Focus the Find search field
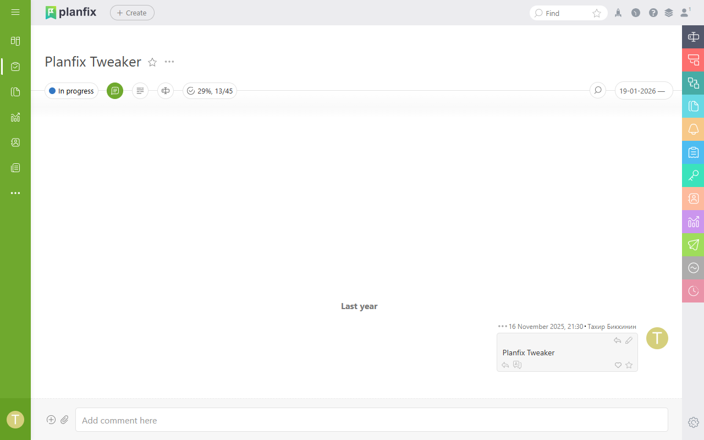This screenshot has width=704, height=440. pos(568,13)
